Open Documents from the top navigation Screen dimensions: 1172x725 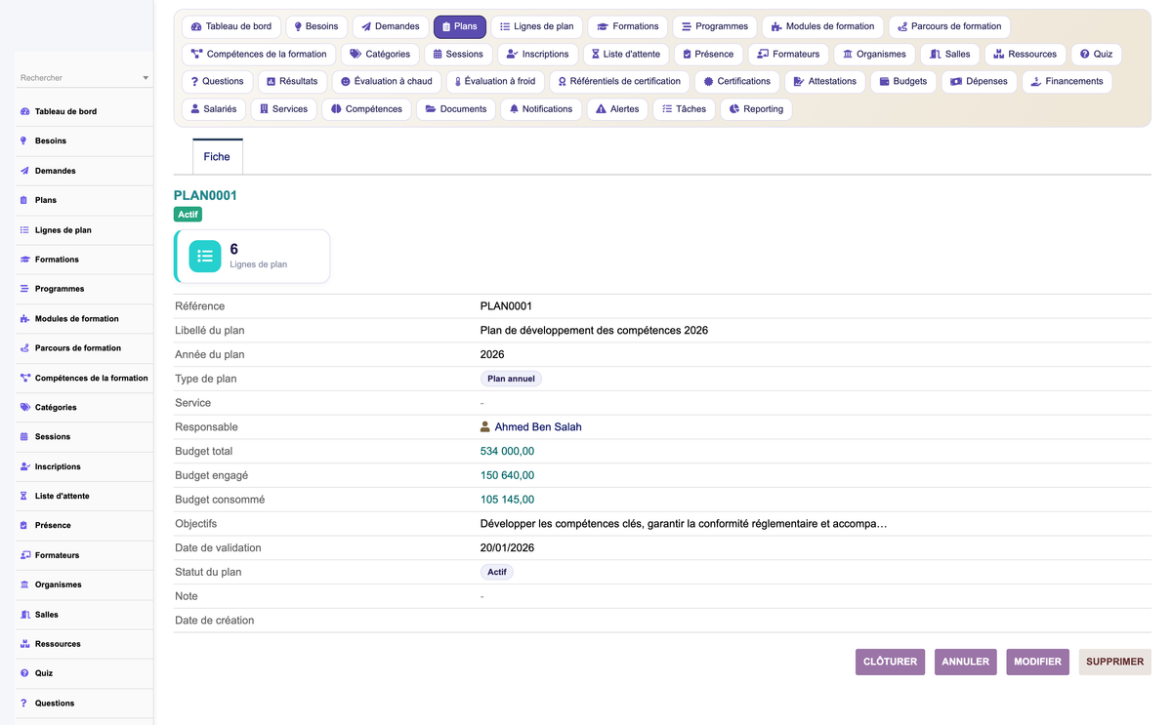[456, 109]
